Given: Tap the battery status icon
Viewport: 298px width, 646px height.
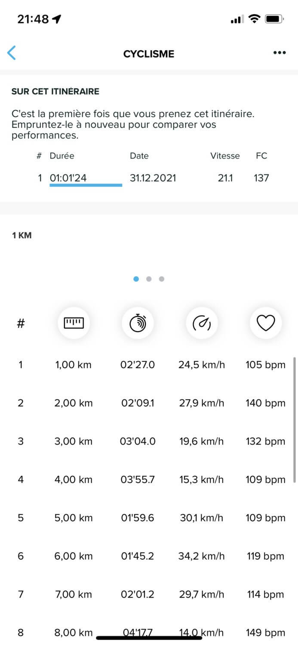Looking at the screenshot, I should pyautogui.click(x=274, y=19).
